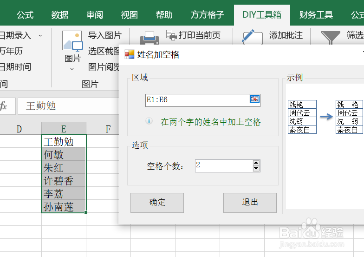
Task: Increase 空格个数 with up arrow
Action: [256, 163]
